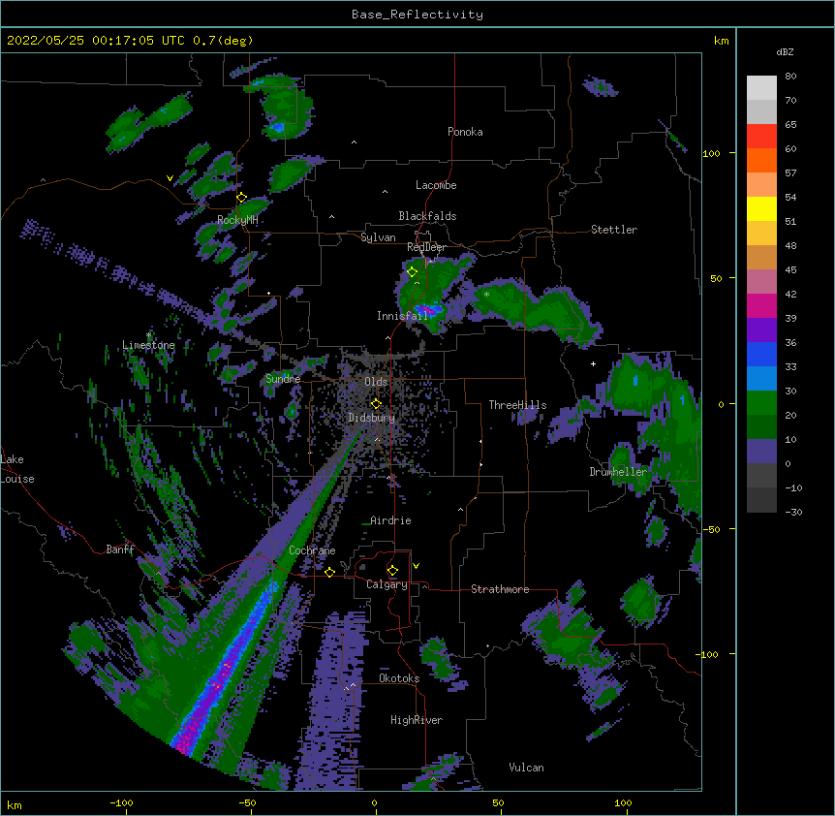835x816 pixels.
Task: Click the Airdrie city label
Action: [x=390, y=520]
